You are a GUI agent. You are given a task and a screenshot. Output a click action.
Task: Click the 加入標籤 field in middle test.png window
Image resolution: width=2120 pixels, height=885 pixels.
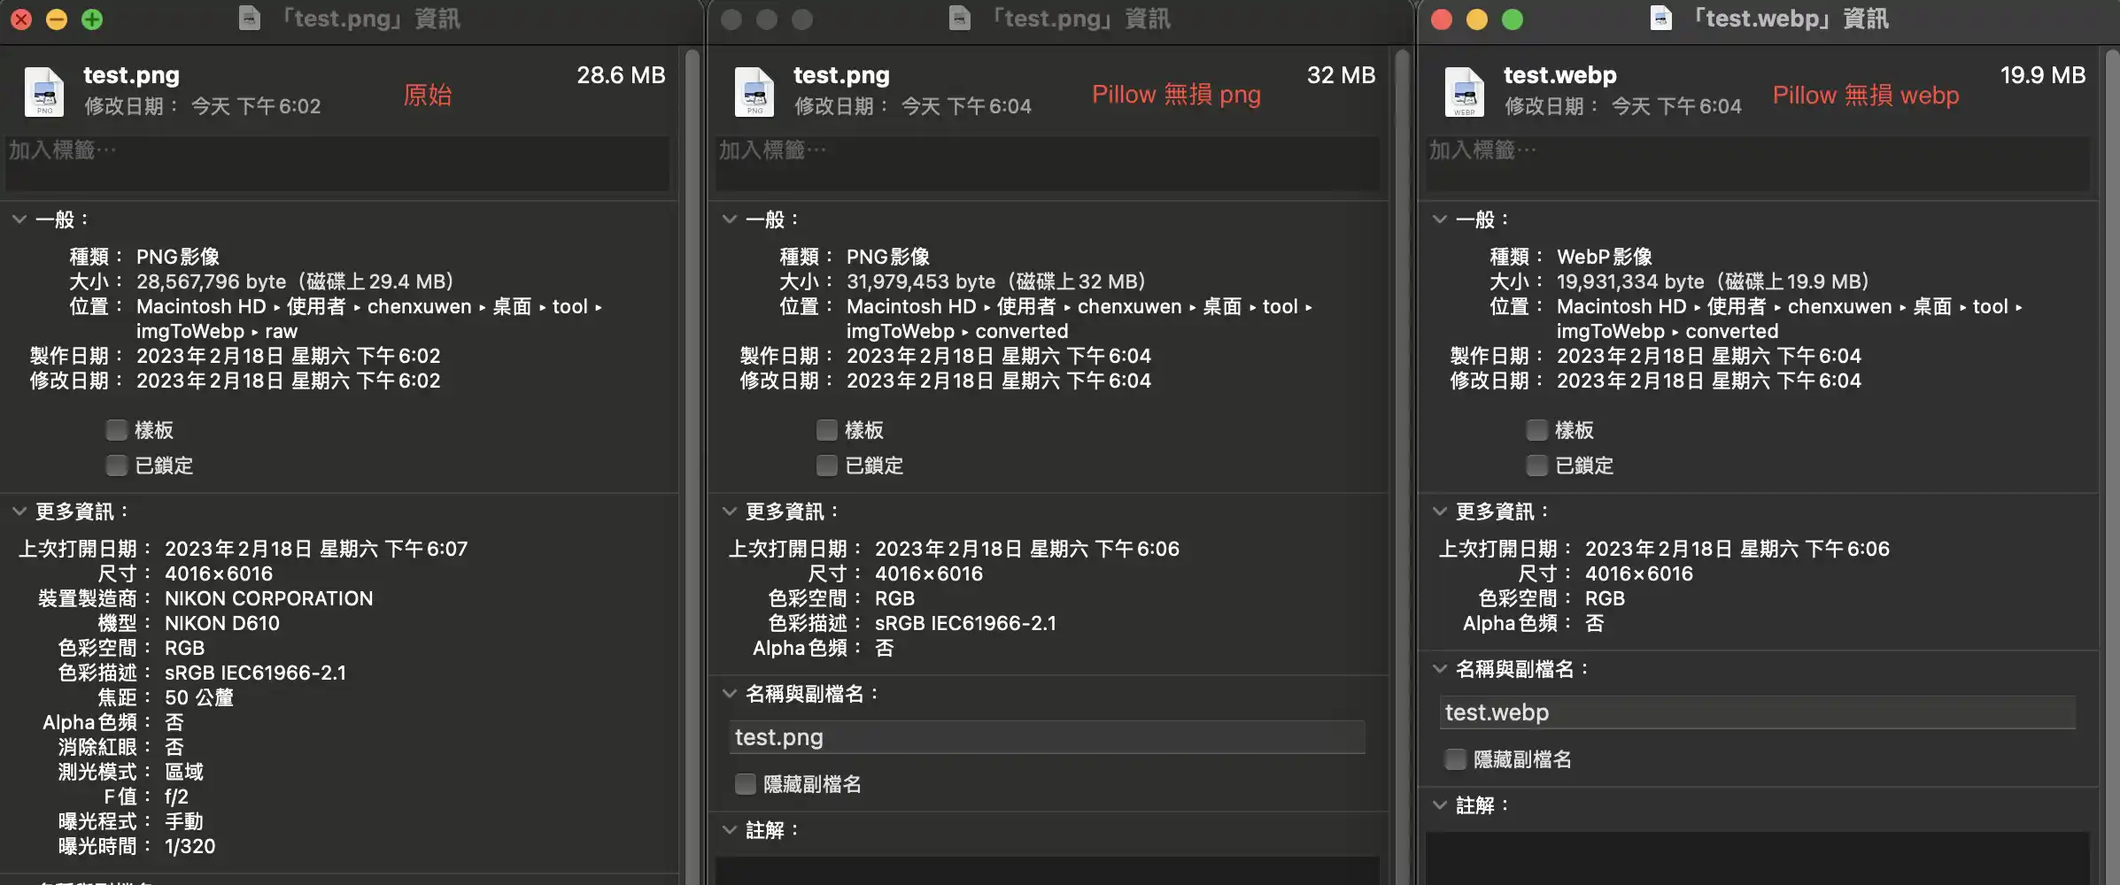click(x=1048, y=164)
